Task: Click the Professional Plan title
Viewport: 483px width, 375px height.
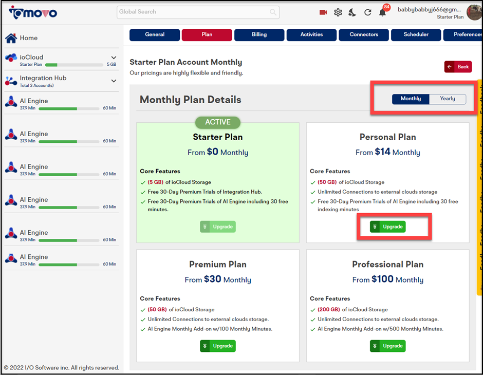Action: [388, 264]
